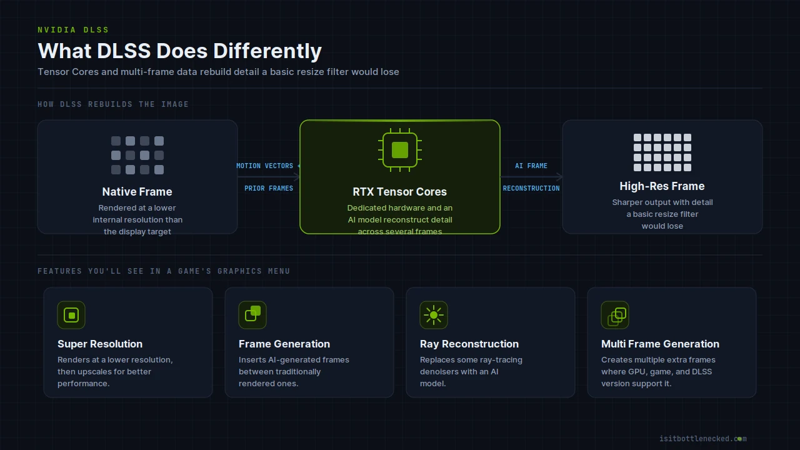
Task: Click HOW DLSS REBUILDS THE IMAGE section label
Action: click(x=113, y=104)
